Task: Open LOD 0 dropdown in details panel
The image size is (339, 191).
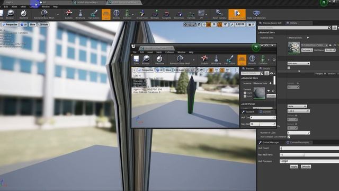Action: tap(299, 111)
